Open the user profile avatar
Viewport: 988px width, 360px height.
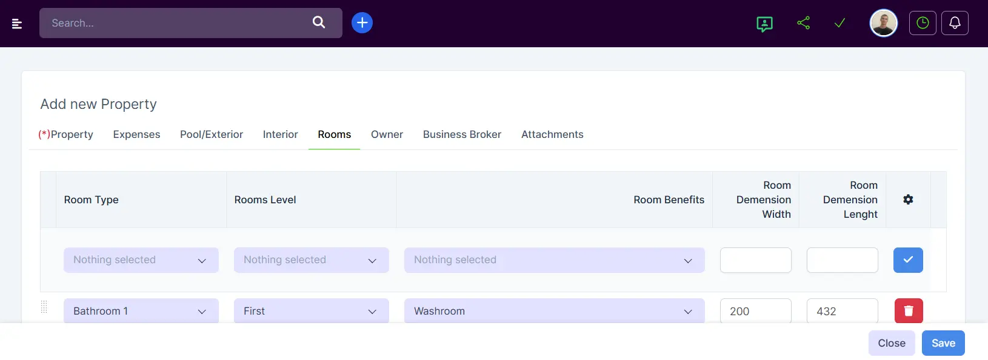point(883,24)
